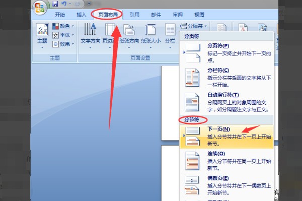The height and width of the screenshot is (201, 302).
Task: Undo the last action
Action: click(64, 4)
